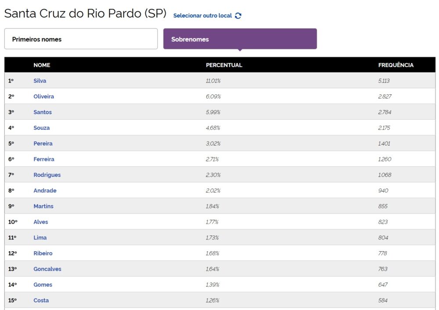Image resolution: width=439 pixels, height=310 pixels.
Task: Select the Costa surname link
Action: pyautogui.click(x=41, y=300)
